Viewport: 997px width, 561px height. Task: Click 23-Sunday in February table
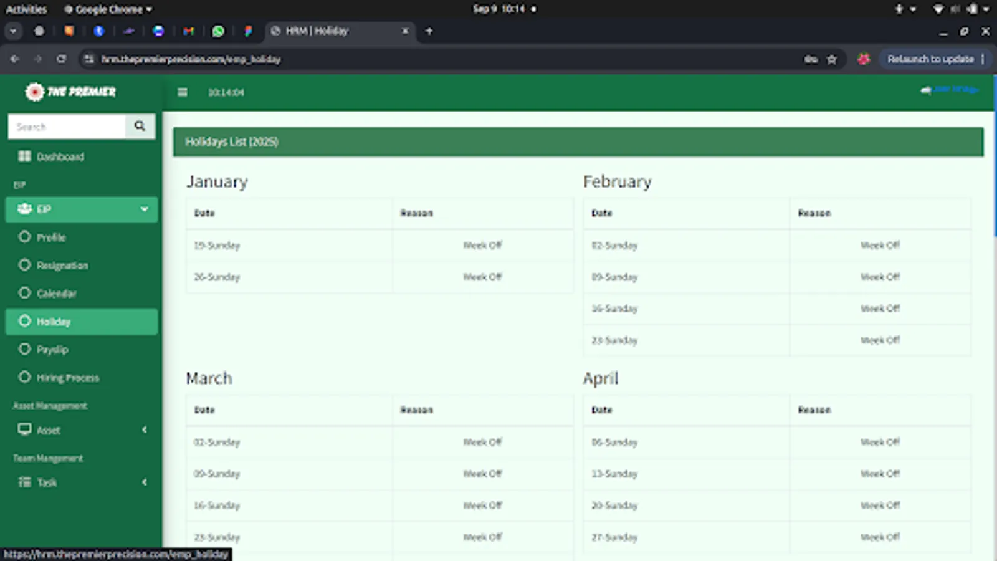click(614, 340)
